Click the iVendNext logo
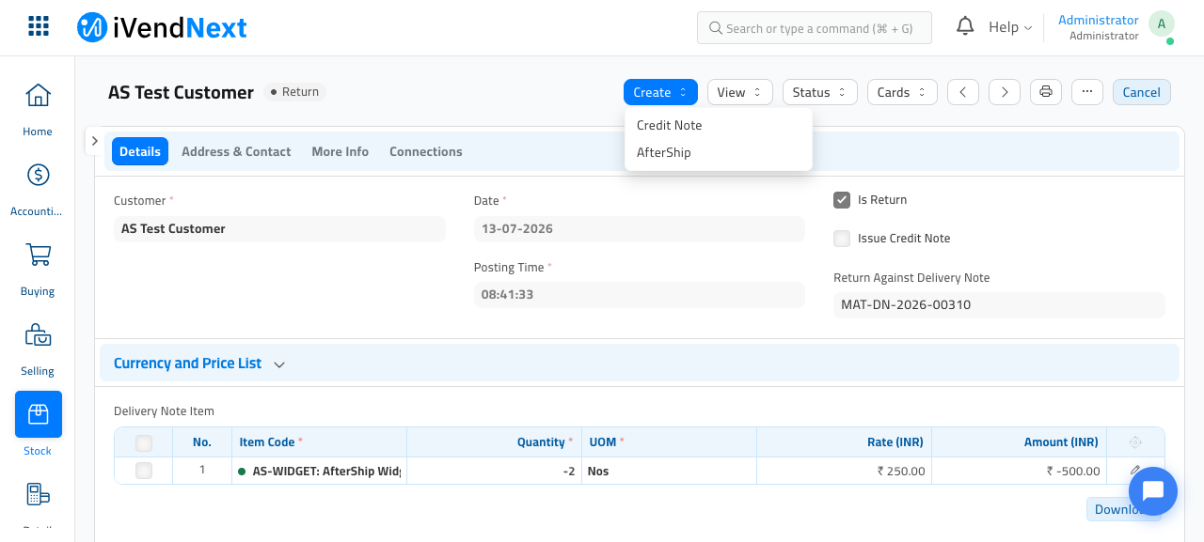 162,27
